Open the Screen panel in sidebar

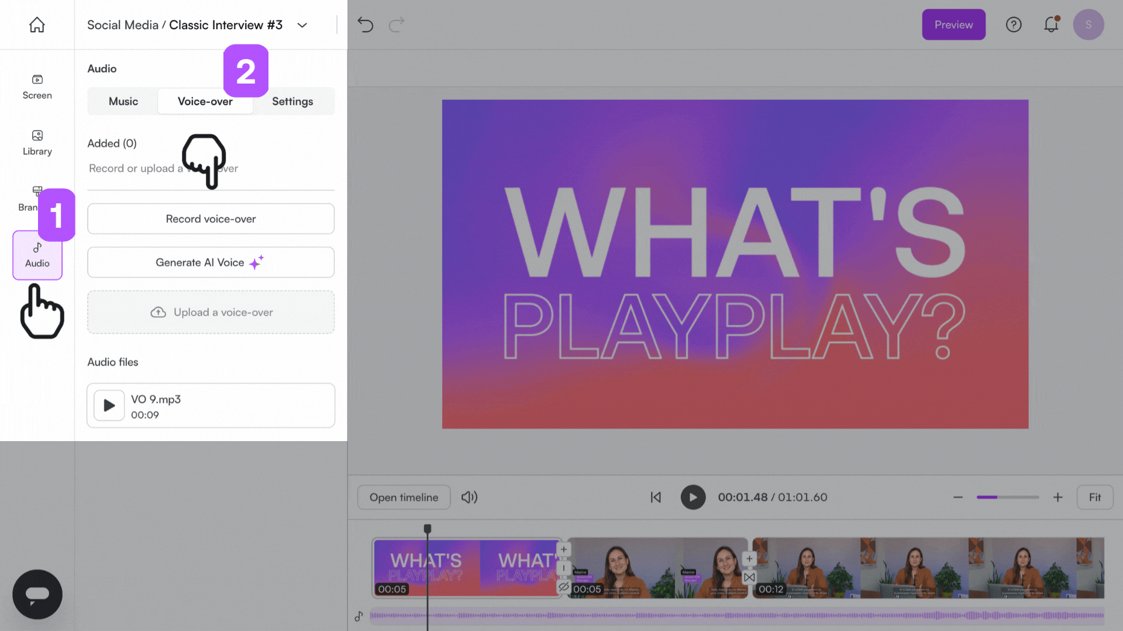click(x=37, y=86)
